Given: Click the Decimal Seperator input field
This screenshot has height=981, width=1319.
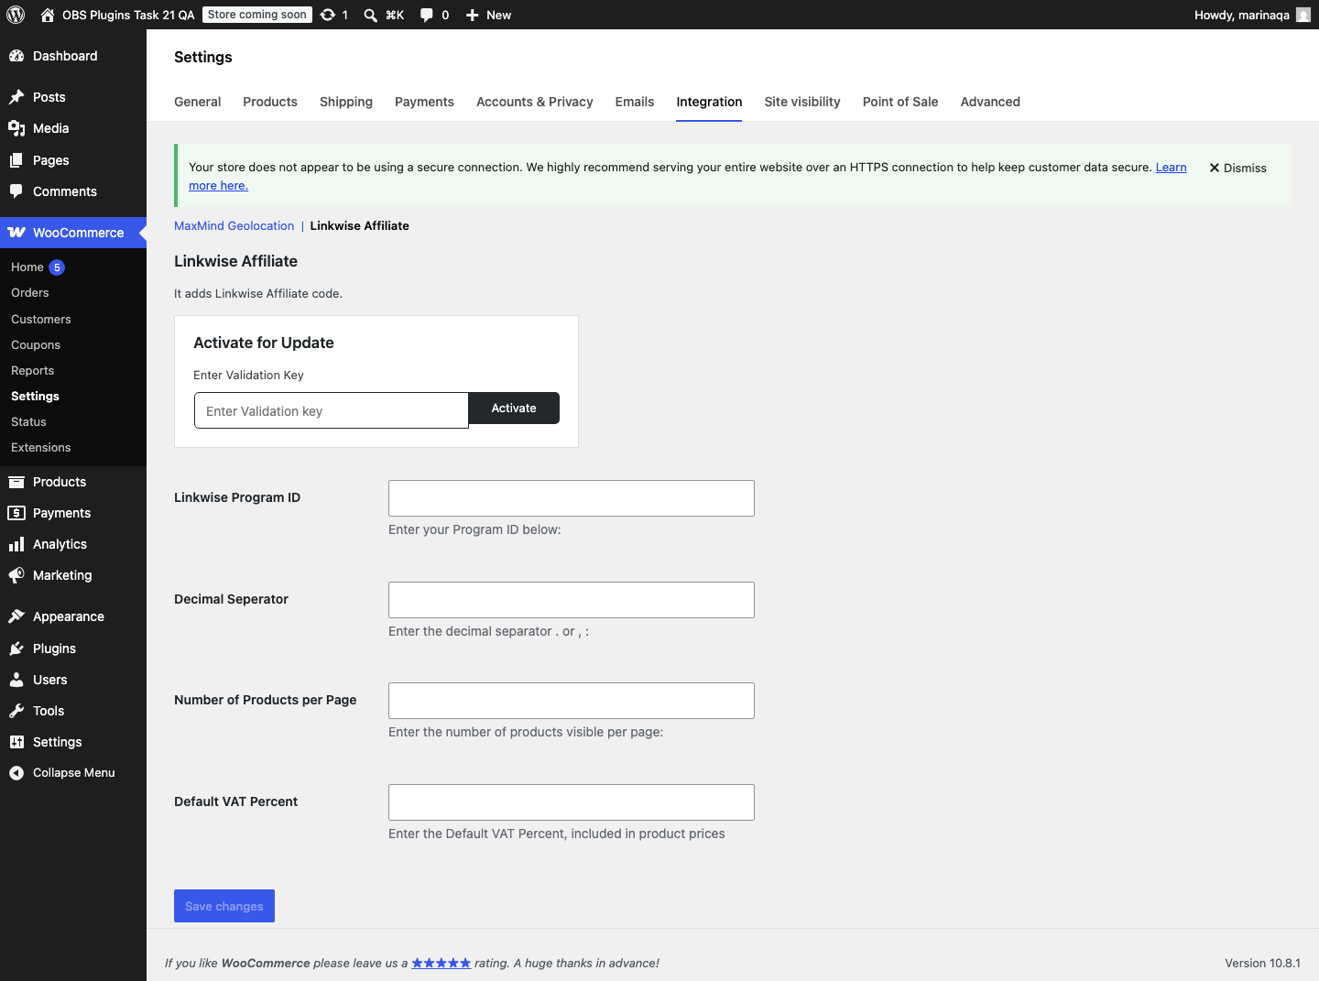Looking at the screenshot, I should coord(572,600).
